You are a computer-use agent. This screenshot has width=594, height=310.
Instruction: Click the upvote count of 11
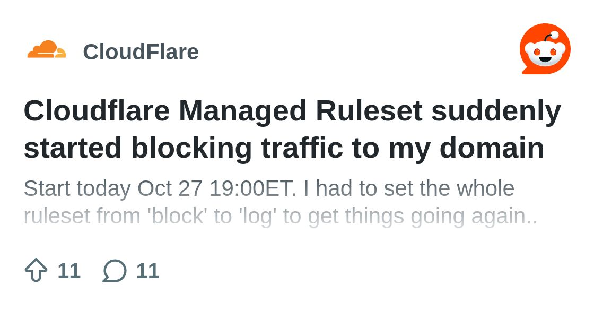tap(69, 271)
